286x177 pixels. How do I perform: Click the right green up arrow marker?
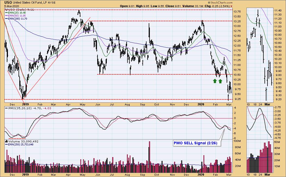220,81
